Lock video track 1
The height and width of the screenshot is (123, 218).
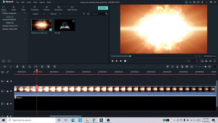(7, 104)
